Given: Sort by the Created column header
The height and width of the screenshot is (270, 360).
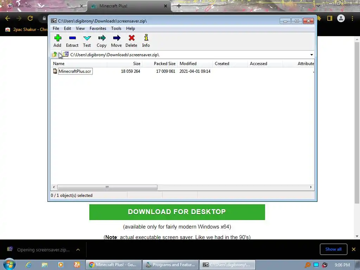Looking at the screenshot, I should [x=230, y=64].
